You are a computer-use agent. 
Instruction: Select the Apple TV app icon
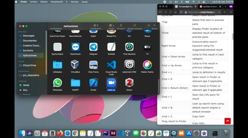[147, 47]
